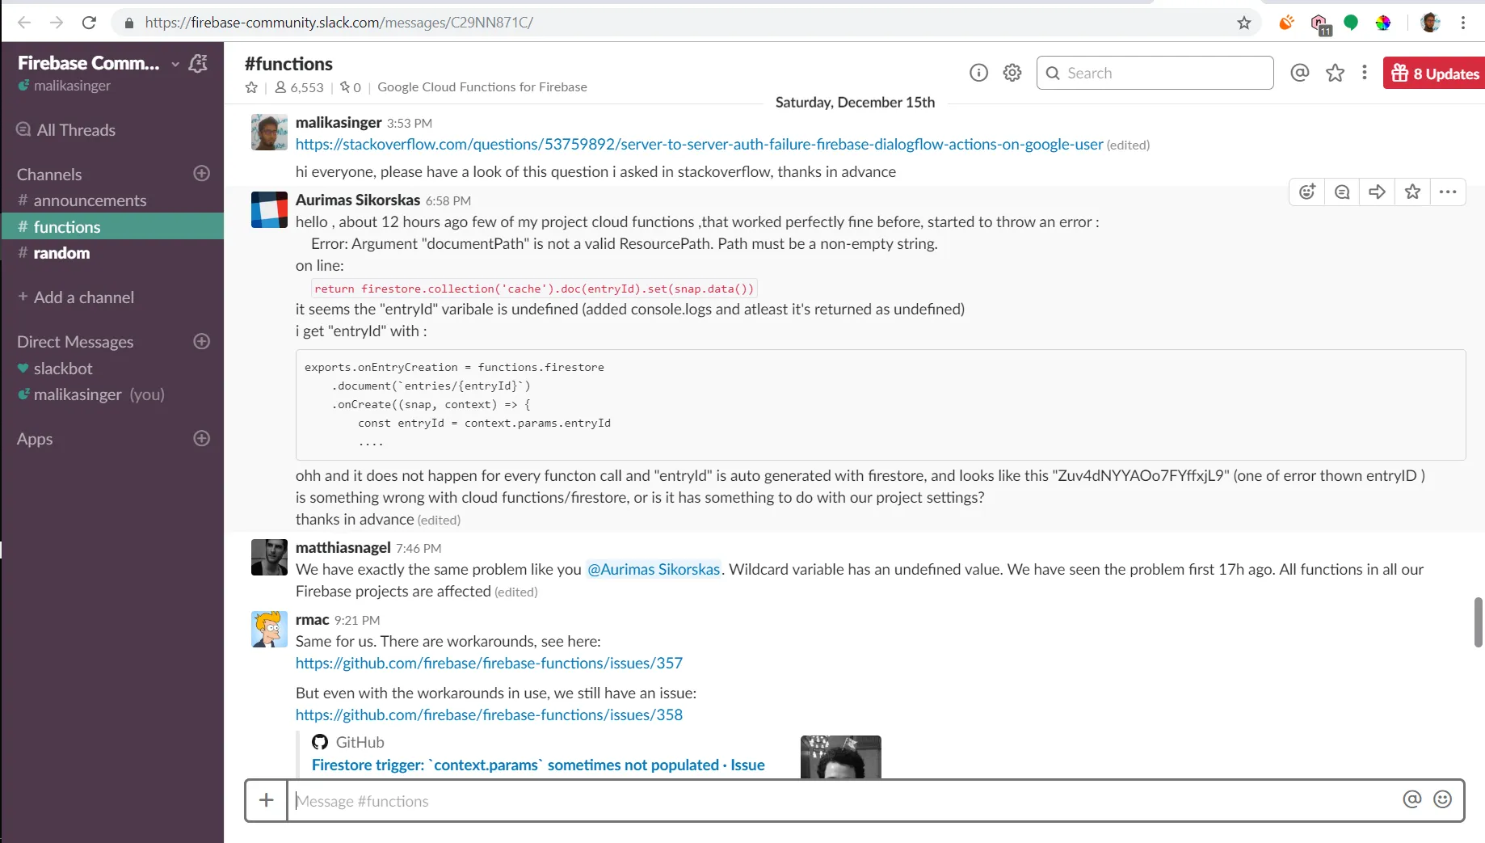Open the Chrome profile avatar
This screenshot has height=843, width=1485.
click(1430, 23)
